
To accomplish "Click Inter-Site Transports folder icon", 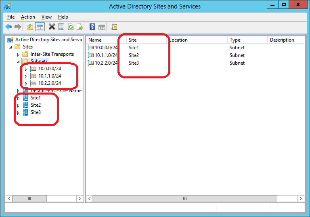I will [25, 54].
